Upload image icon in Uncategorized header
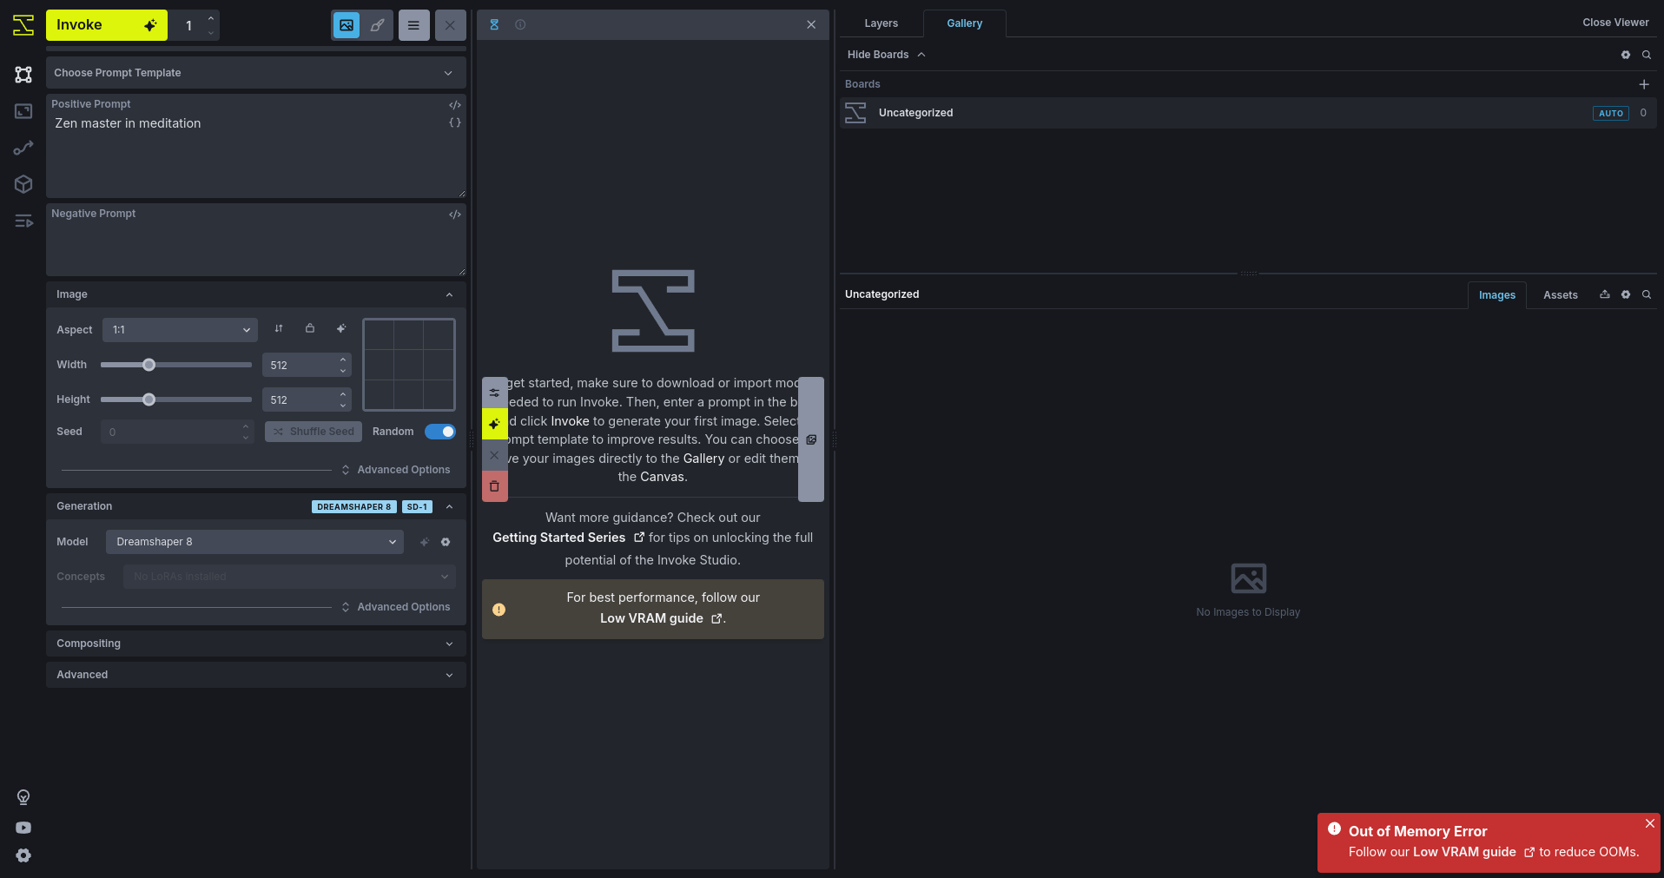The width and height of the screenshot is (1664, 878). pyautogui.click(x=1605, y=294)
